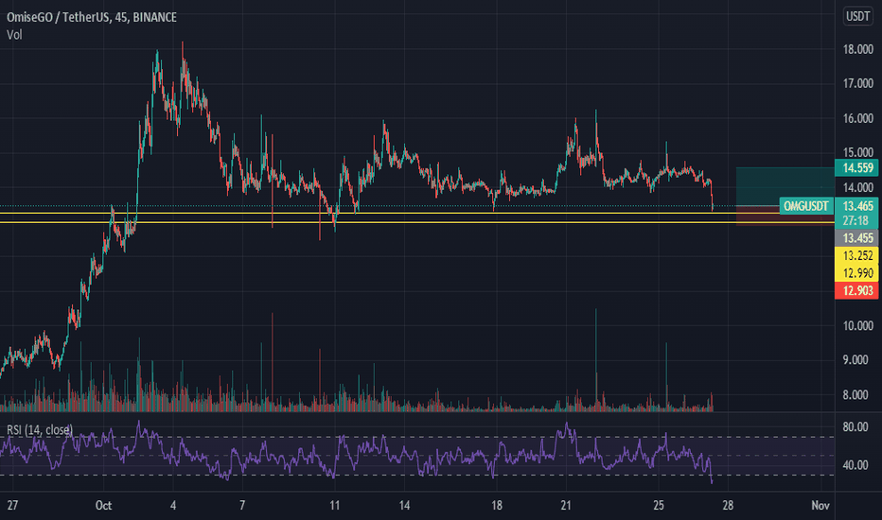The height and width of the screenshot is (520, 882).
Task: Click the 40.00 RSI axis value
Action: [x=855, y=465]
